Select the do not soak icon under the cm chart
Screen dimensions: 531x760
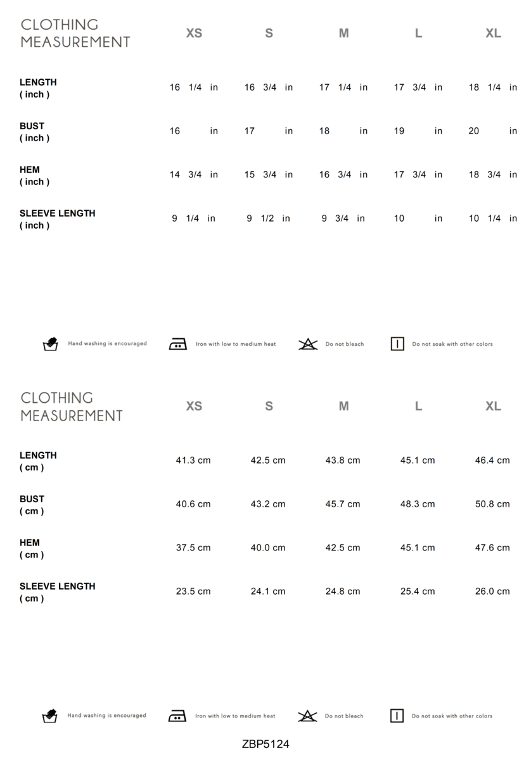(x=397, y=716)
